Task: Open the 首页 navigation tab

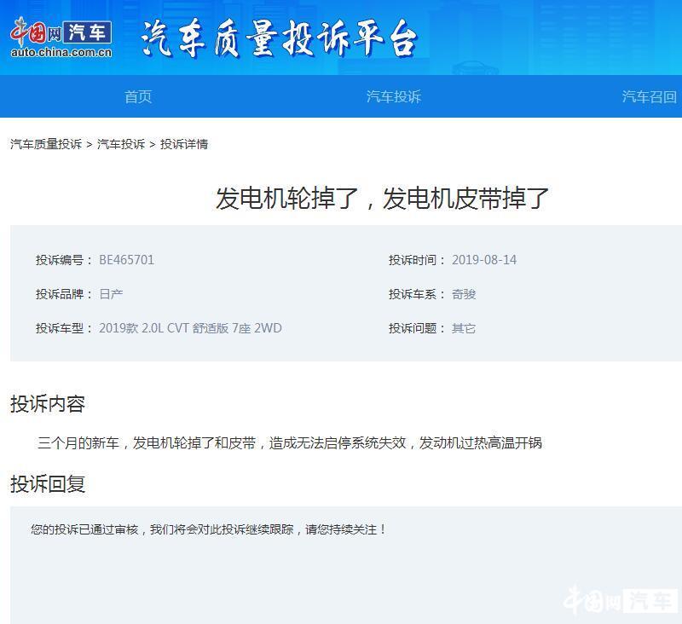Action: coord(138,96)
